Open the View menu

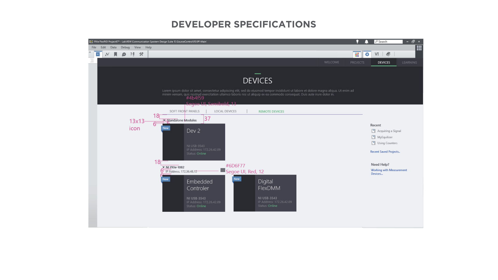(x=137, y=47)
